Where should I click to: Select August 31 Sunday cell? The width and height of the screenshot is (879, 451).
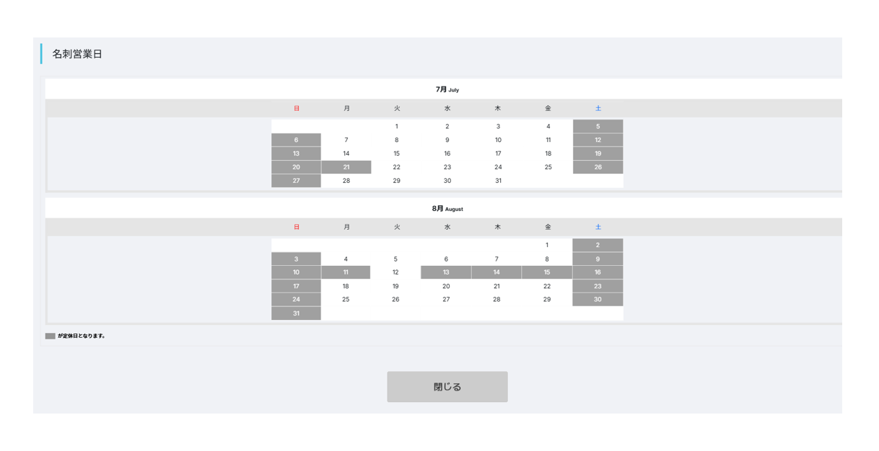pyautogui.click(x=296, y=313)
